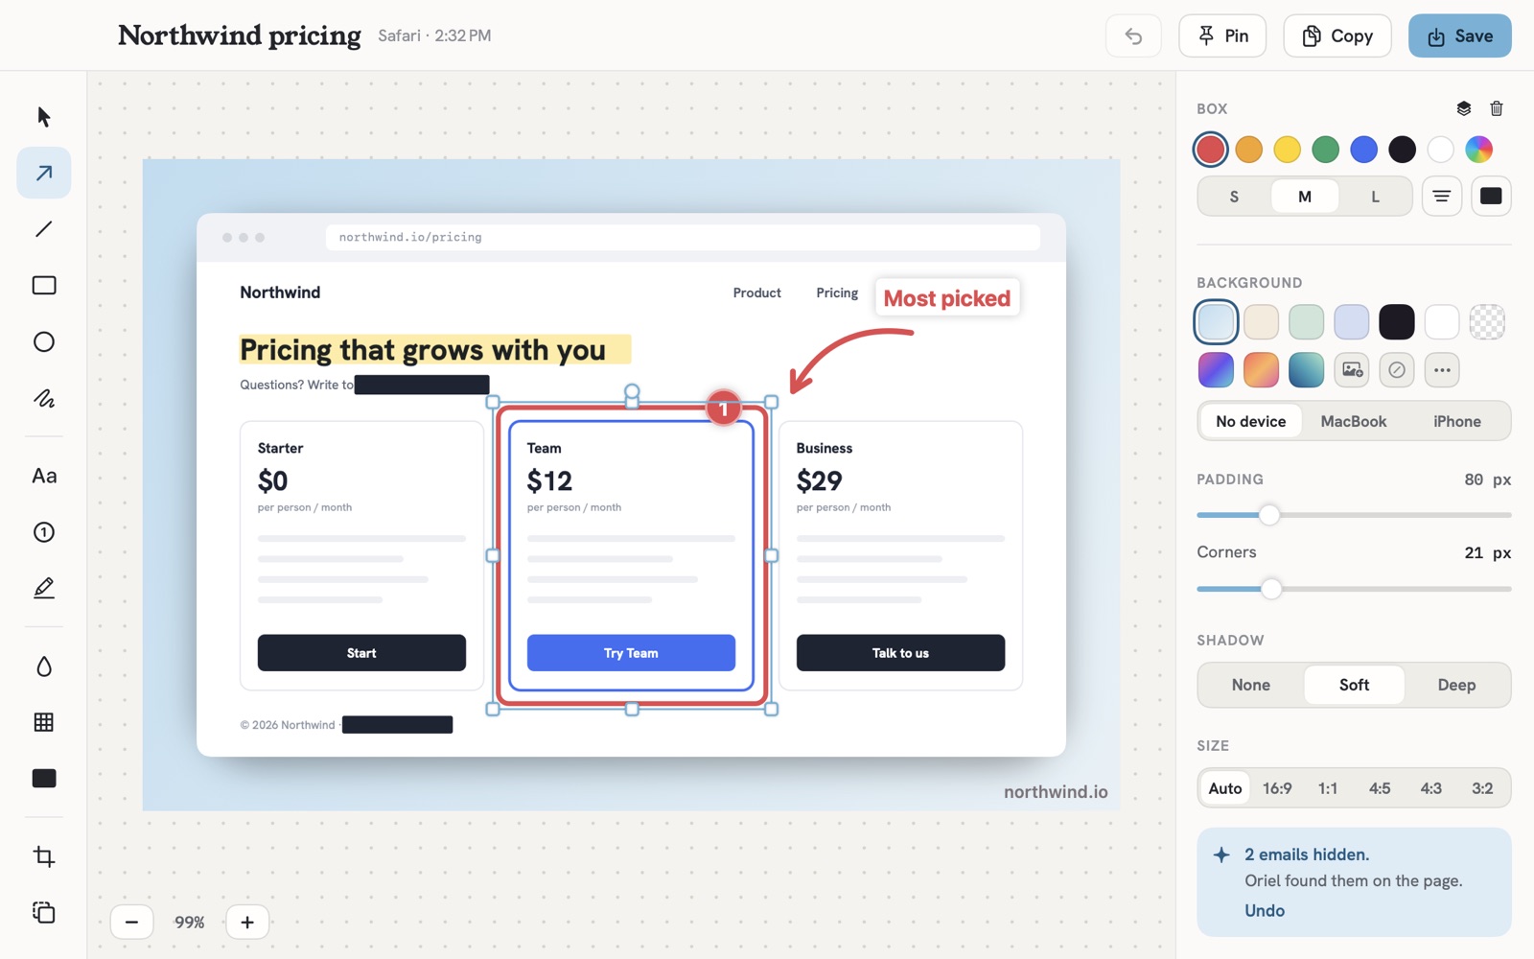Select the solid redact block tool
The image size is (1534, 959).
click(44, 779)
